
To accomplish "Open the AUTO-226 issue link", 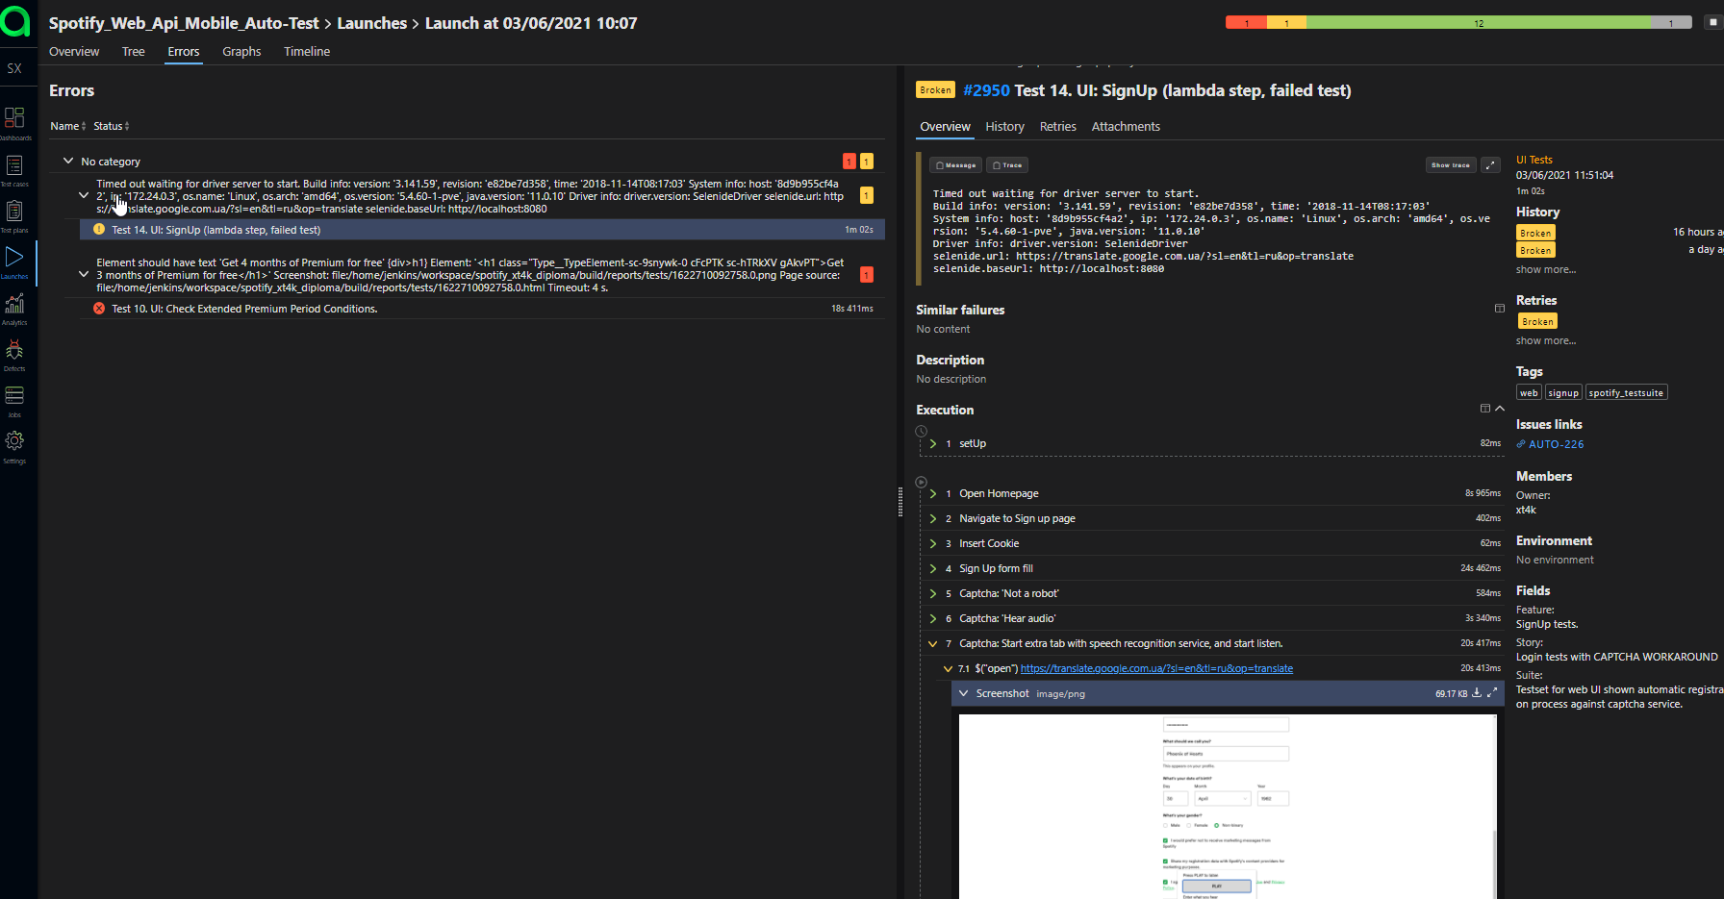I will [1556, 443].
